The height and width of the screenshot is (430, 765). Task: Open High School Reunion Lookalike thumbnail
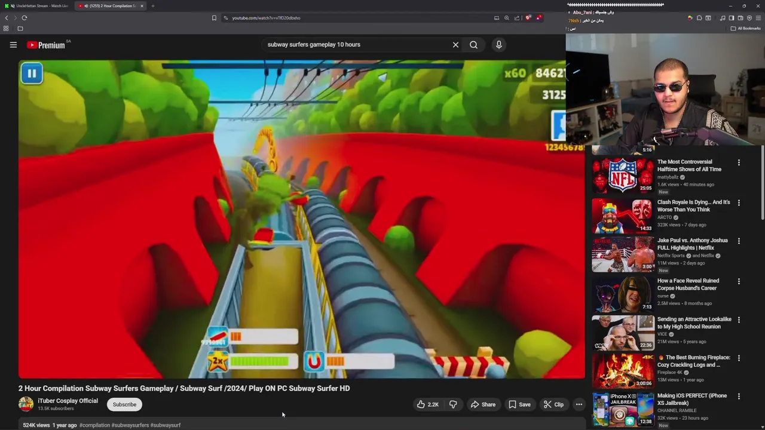623,333
